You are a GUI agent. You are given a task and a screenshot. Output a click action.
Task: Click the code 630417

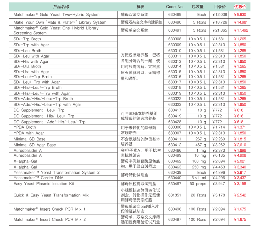point(175,110)
